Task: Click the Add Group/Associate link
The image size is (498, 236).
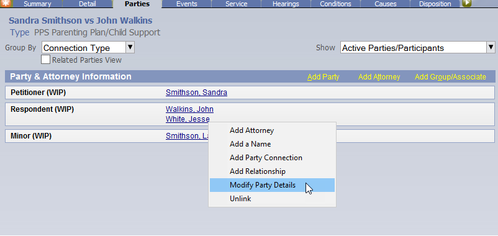Action: click(450, 77)
